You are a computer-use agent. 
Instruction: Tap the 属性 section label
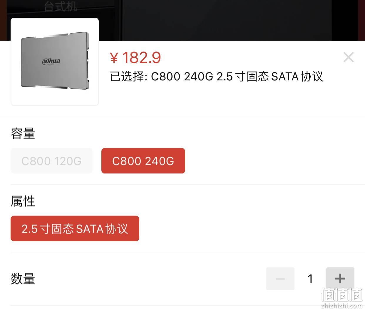pos(23,201)
